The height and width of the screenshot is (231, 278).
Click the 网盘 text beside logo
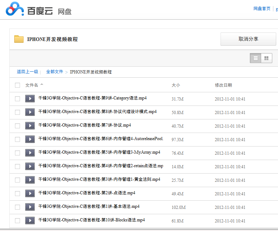coord(65,12)
